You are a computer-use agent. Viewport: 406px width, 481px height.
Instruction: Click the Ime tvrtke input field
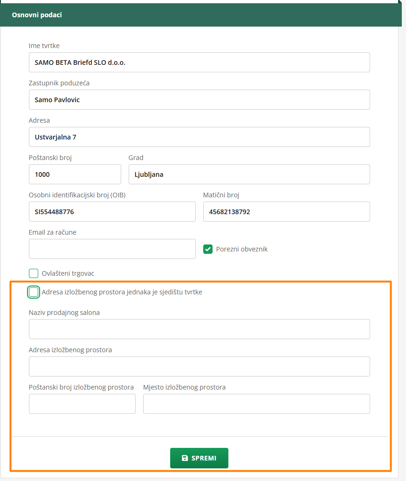coord(199,62)
